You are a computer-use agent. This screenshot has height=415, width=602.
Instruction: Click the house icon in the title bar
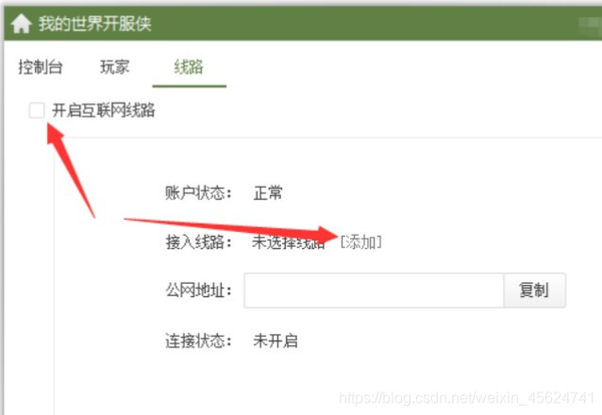pyautogui.click(x=21, y=24)
